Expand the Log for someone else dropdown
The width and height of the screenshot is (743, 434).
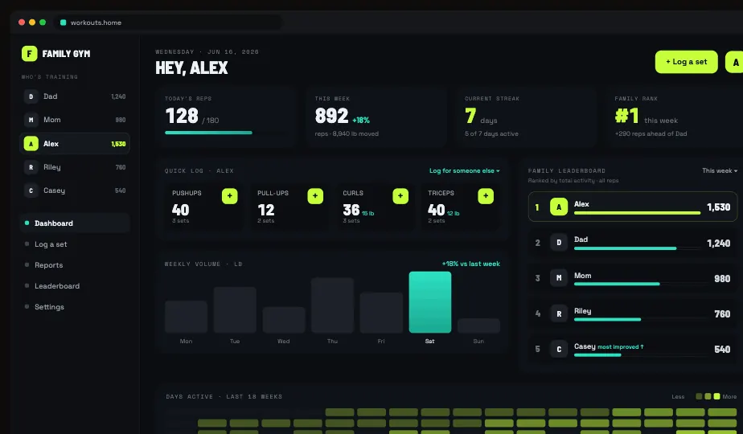tap(465, 170)
